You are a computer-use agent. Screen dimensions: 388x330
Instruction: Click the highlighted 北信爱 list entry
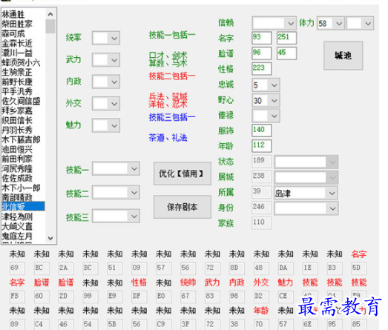click(23, 207)
